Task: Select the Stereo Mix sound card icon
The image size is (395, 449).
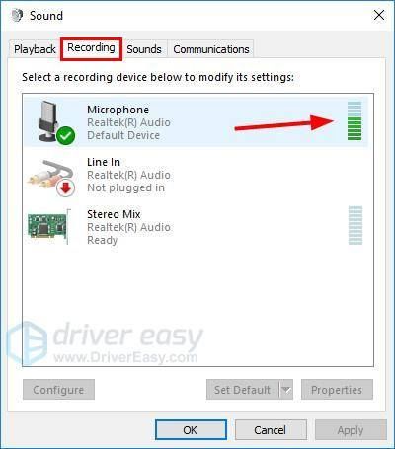Action: tap(49, 226)
